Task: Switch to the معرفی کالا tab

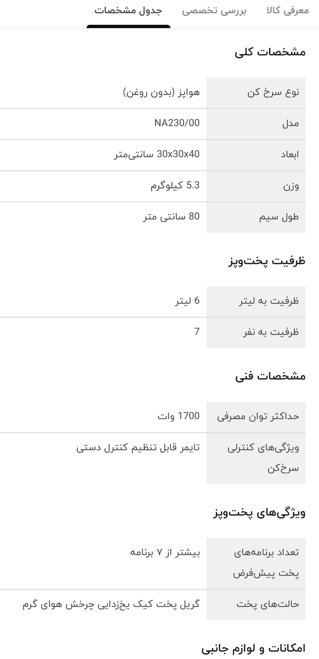Action: 287,11
